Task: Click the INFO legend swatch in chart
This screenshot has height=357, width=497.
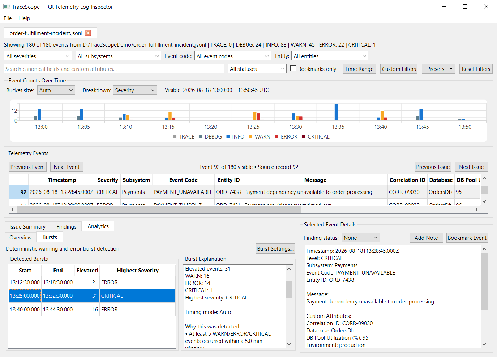Action: [x=228, y=137]
